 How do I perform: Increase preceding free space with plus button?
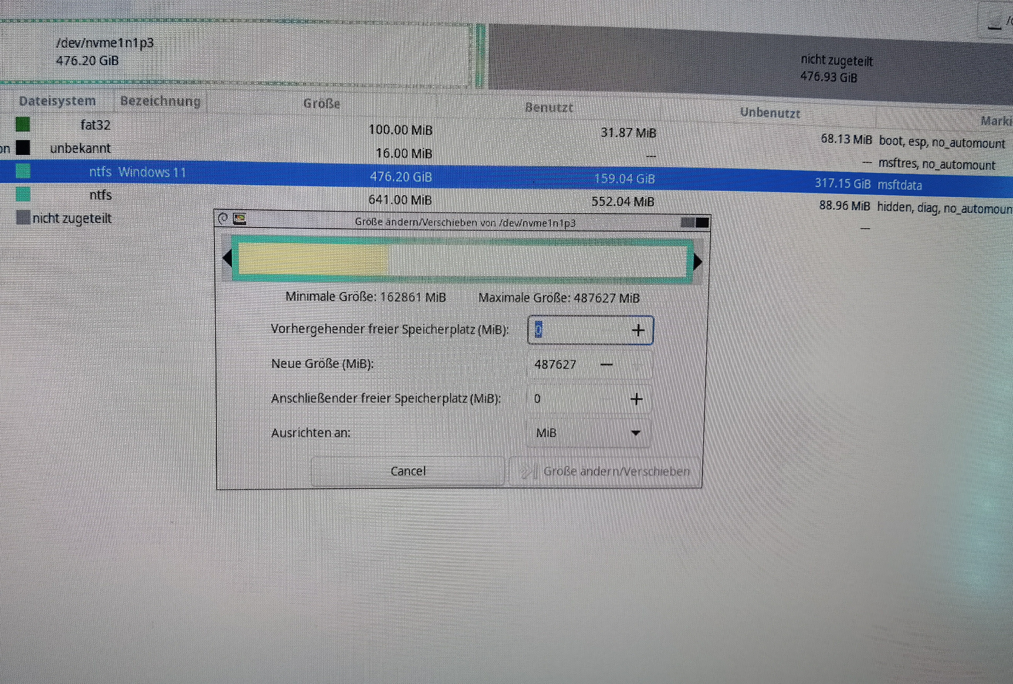click(638, 330)
